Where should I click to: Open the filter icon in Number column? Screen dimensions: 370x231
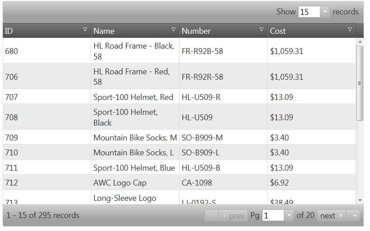(x=261, y=30)
